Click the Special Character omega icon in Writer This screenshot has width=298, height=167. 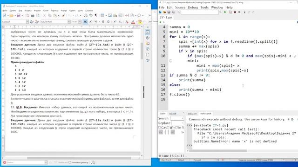point(139,15)
